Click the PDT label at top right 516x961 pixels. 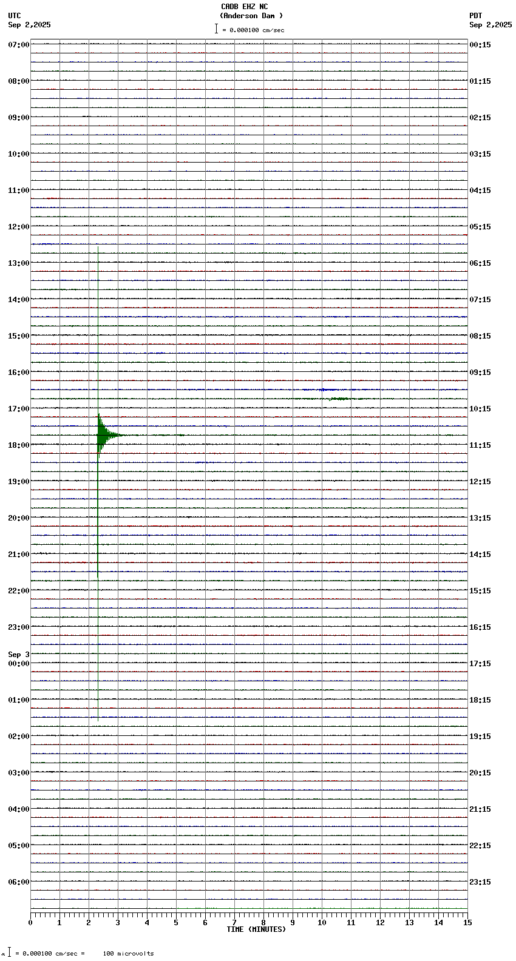(476, 16)
